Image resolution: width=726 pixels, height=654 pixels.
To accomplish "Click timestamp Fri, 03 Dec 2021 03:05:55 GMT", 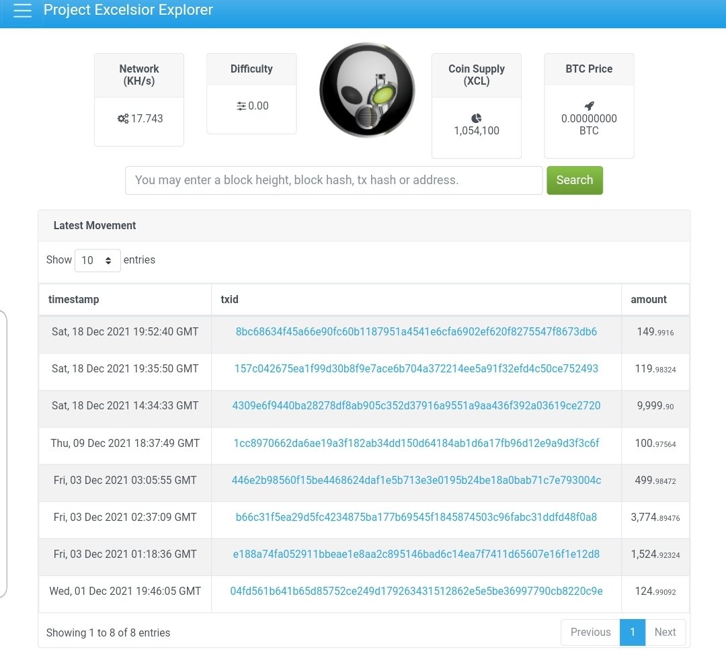I will pyautogui.click(x=125, y=481).
